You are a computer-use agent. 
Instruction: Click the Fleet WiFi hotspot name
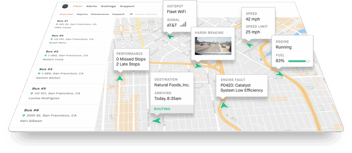(176, 11)
